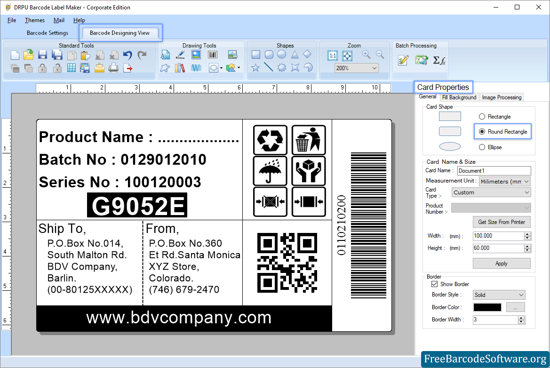The height and width of the screenshot is (368, 550).
Task: Increase Height with the up spinner arrow
Action: [527, 246]
